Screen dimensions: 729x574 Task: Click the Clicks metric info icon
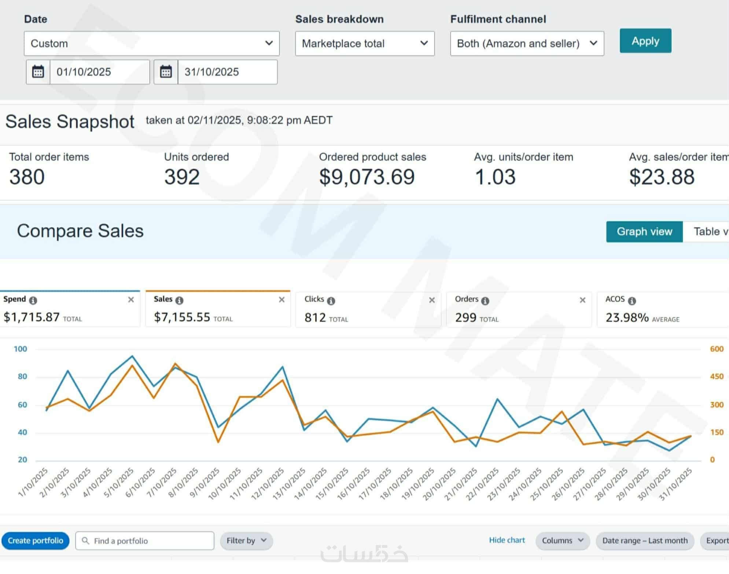coord(331,301)
